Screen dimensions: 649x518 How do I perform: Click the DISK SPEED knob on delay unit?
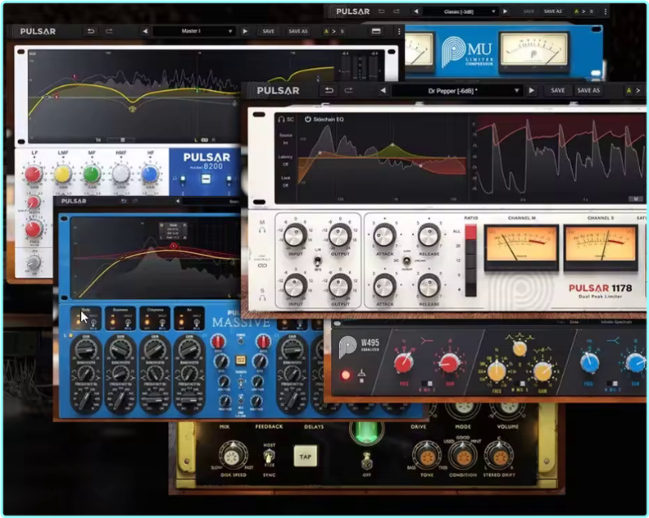pos(234,456)
